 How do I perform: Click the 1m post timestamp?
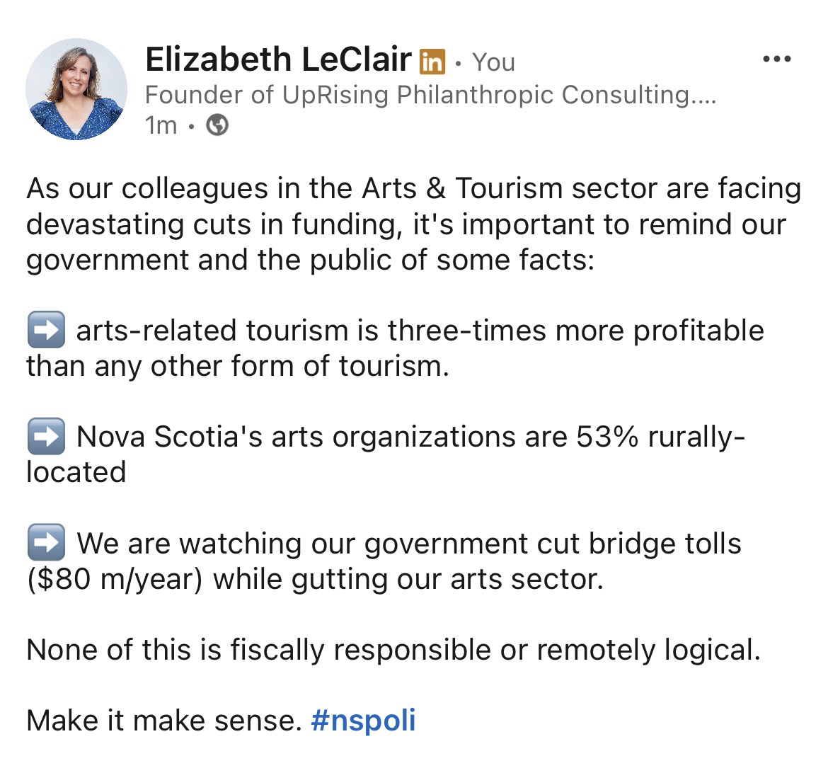(161, 126)
